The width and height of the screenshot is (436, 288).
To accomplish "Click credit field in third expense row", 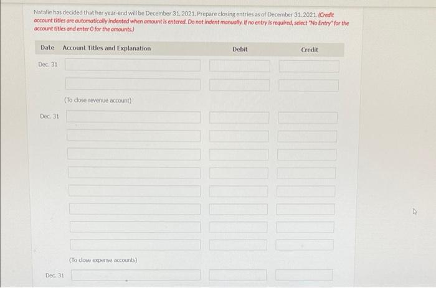I will point(306,155).
